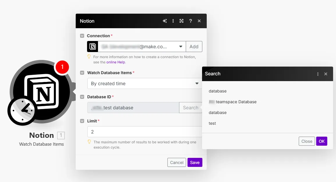Click the Cancel button
The image size is (336, 182).
click(176, 163)
